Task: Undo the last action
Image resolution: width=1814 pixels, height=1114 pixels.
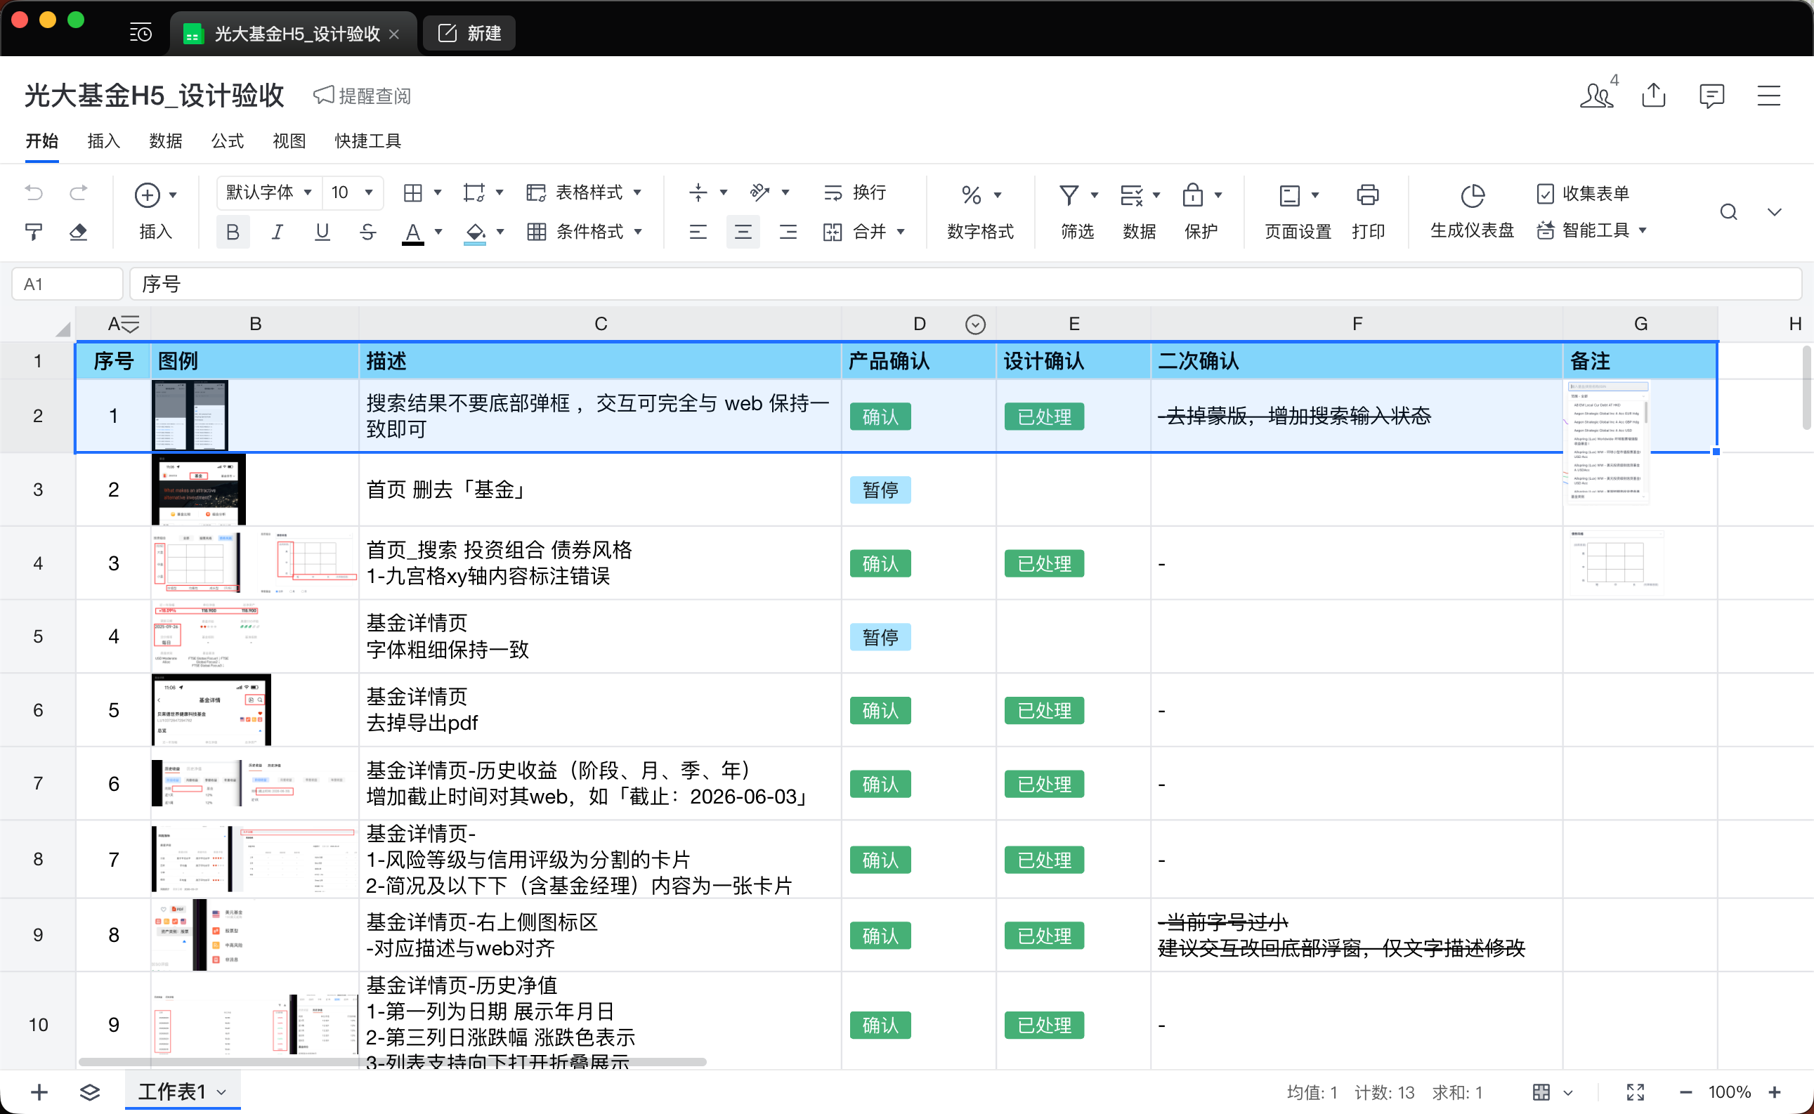Action: 34,193
